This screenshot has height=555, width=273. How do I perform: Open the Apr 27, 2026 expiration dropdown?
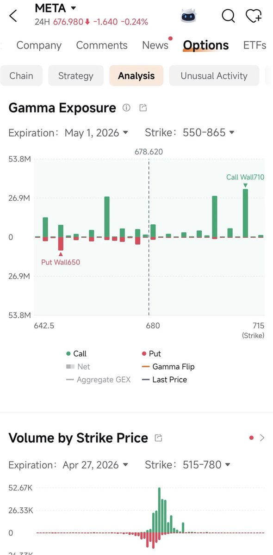tap(96, 464)
